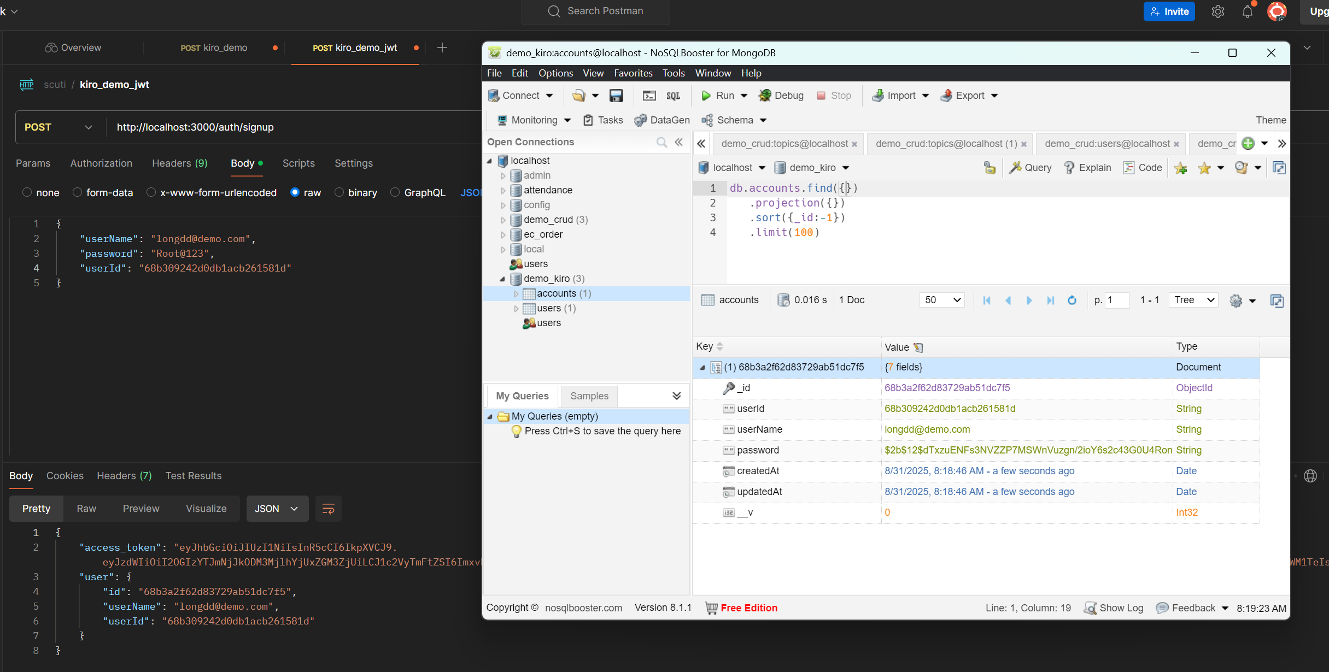Open the Feedback menu in status bar
Viewport: 1329px width, 672px height.
click(x=1192, y=608)
